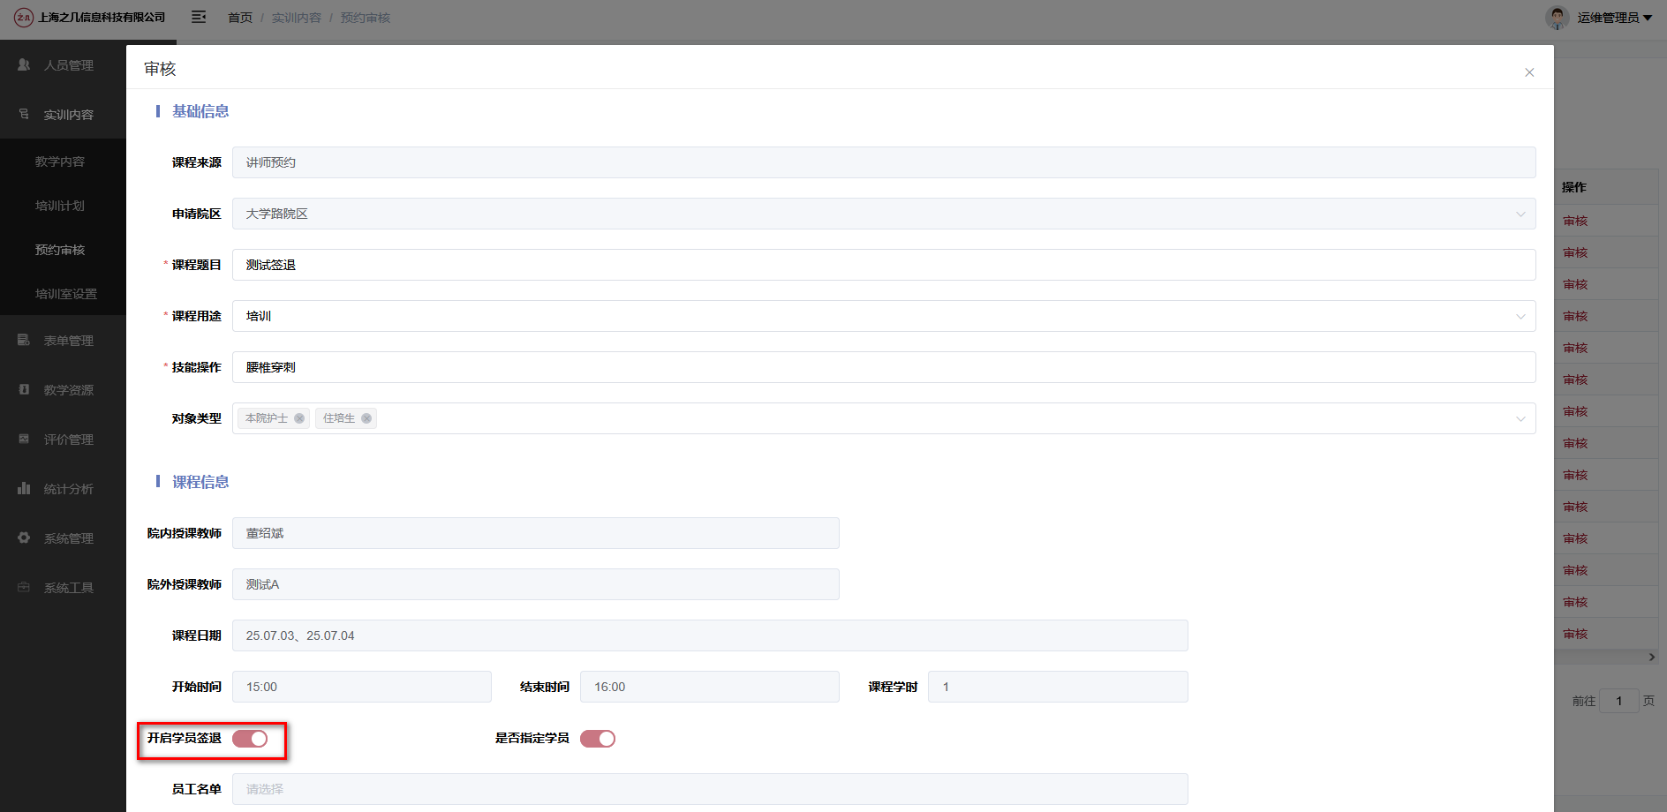The width and height of the screenshot is (1667, 812).
Task: Click 统计分析 bar chart icon
Action: [24, 488]
